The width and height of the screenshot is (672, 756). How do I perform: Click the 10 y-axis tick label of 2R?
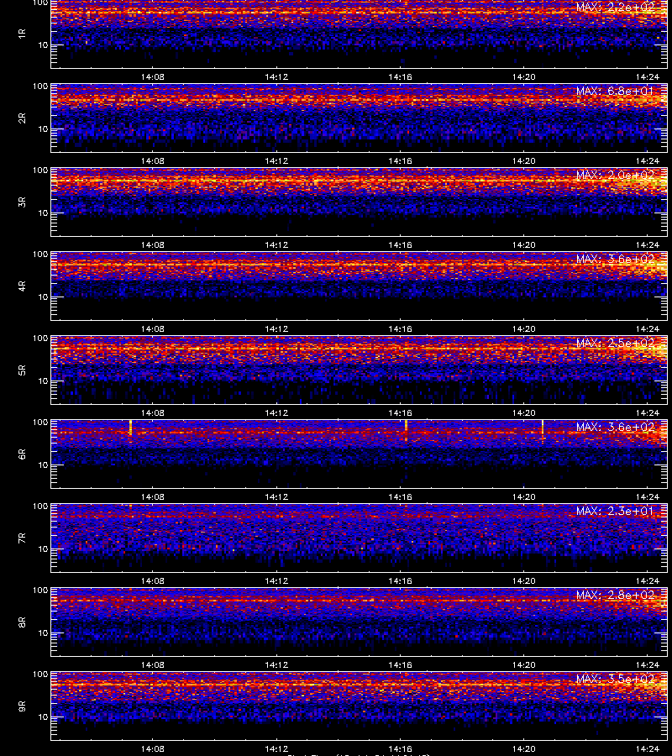(43, 129)
